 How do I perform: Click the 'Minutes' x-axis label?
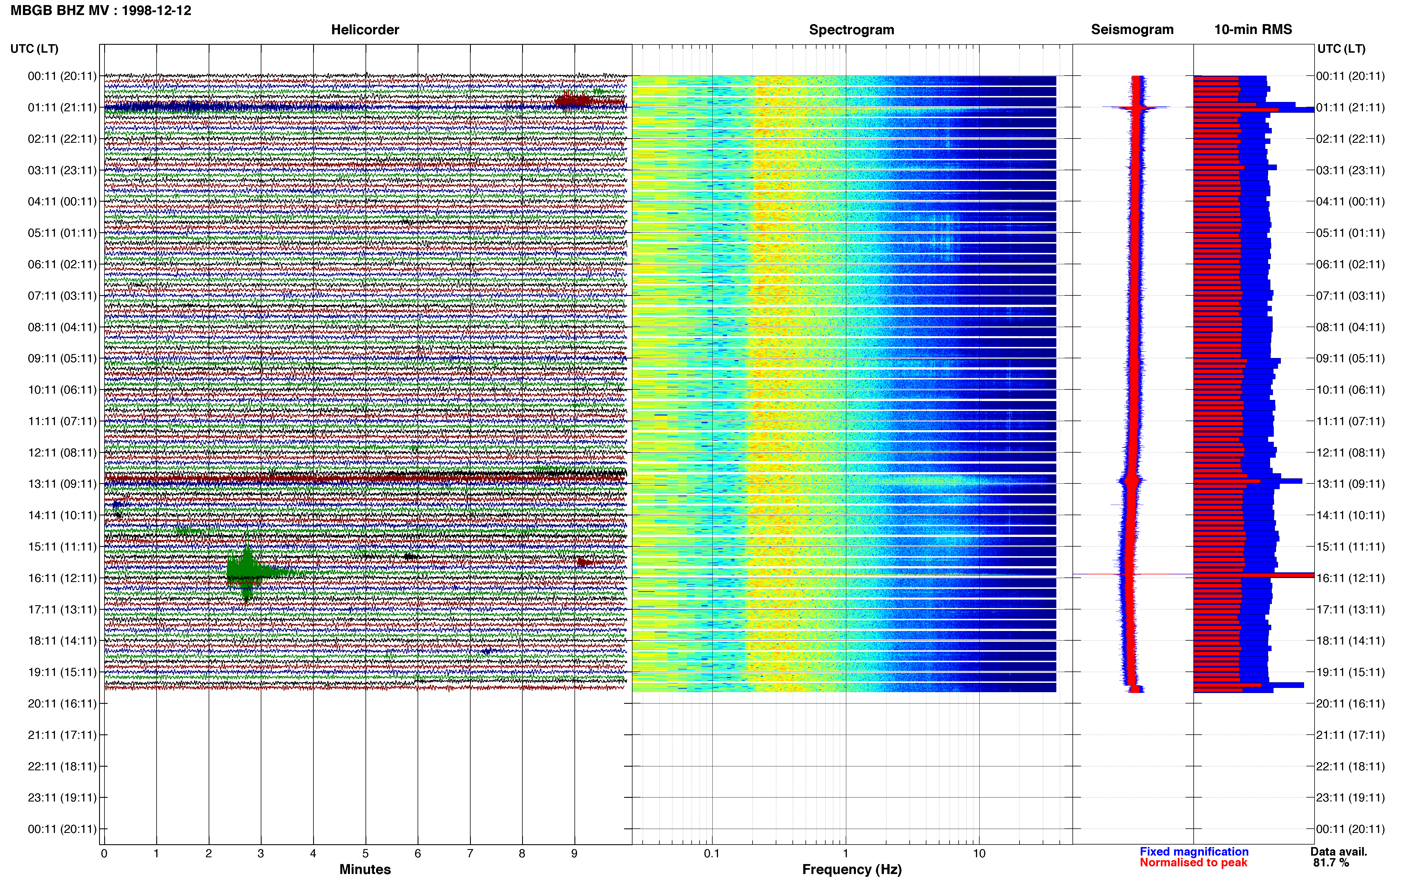pyautogui.click(x=365, y=869)
